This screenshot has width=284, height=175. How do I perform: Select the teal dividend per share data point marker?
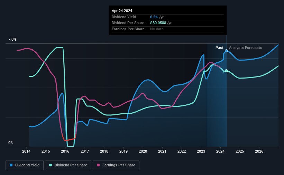click(226, 71)
